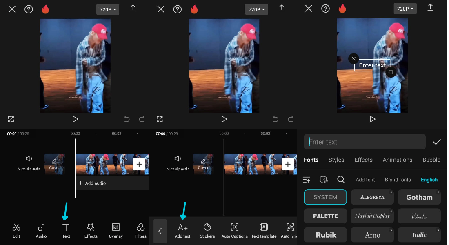Screen dimensions: 449x245
Task: Tap Add font
Action: click(x=365, y=180)
